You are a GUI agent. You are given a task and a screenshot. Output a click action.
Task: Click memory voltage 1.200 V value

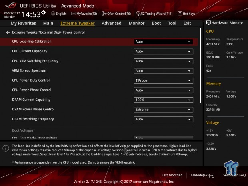click(231, 96)
